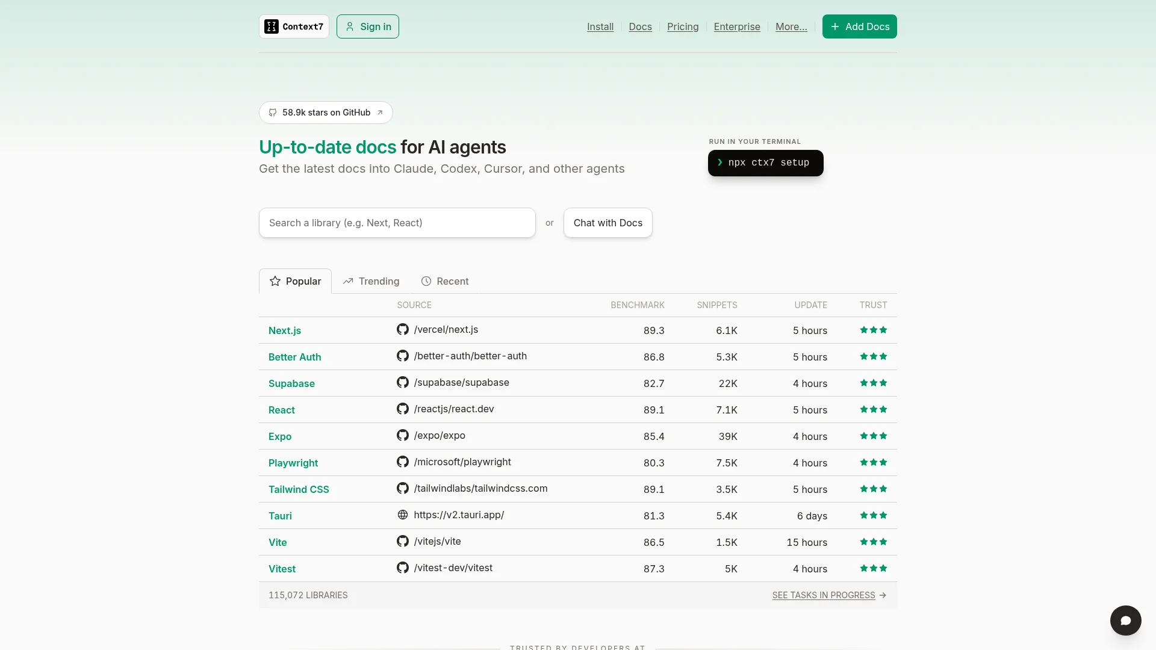Click the GitHub icon beside /expo/expo
1156x650 pixels.
coord(403,435)
